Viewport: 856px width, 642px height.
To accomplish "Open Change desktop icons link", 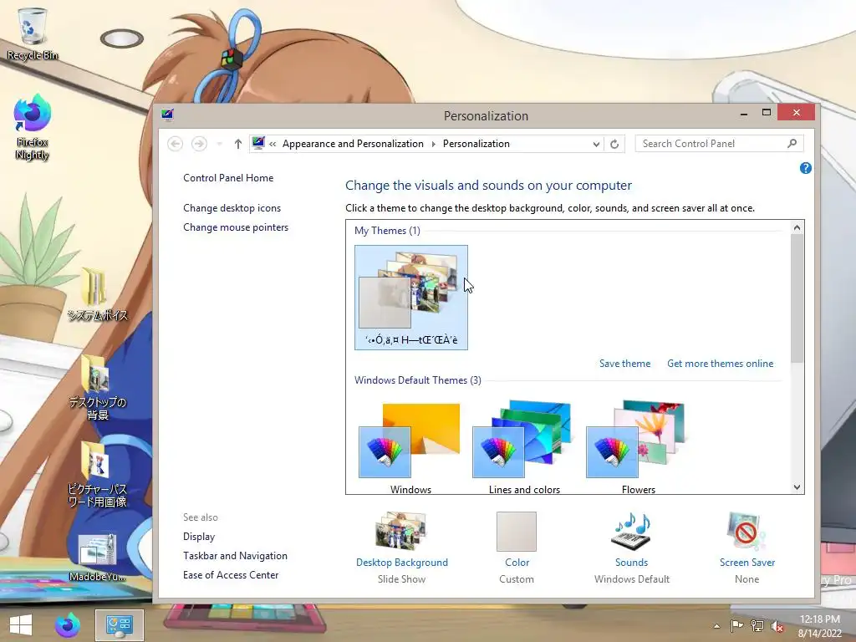I will point(232,208).
